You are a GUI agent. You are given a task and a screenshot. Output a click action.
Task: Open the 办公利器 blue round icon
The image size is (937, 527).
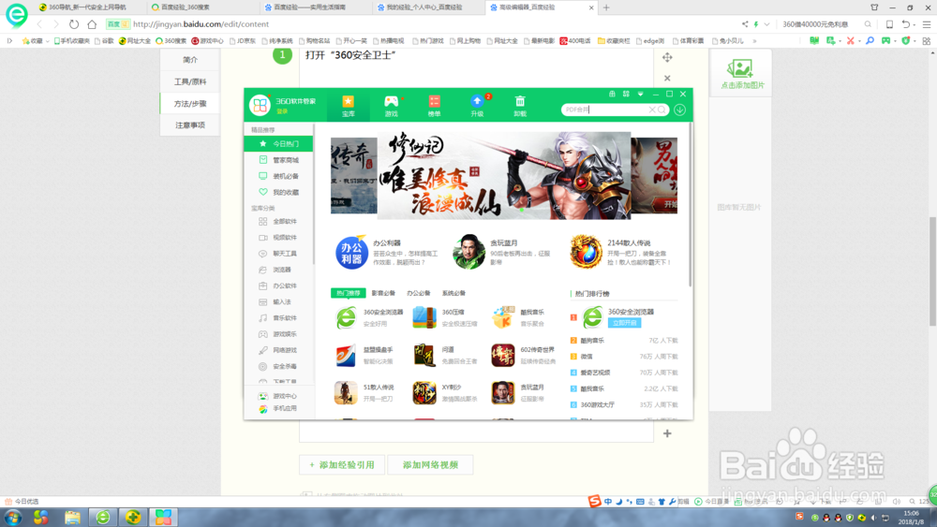(350, 253)
